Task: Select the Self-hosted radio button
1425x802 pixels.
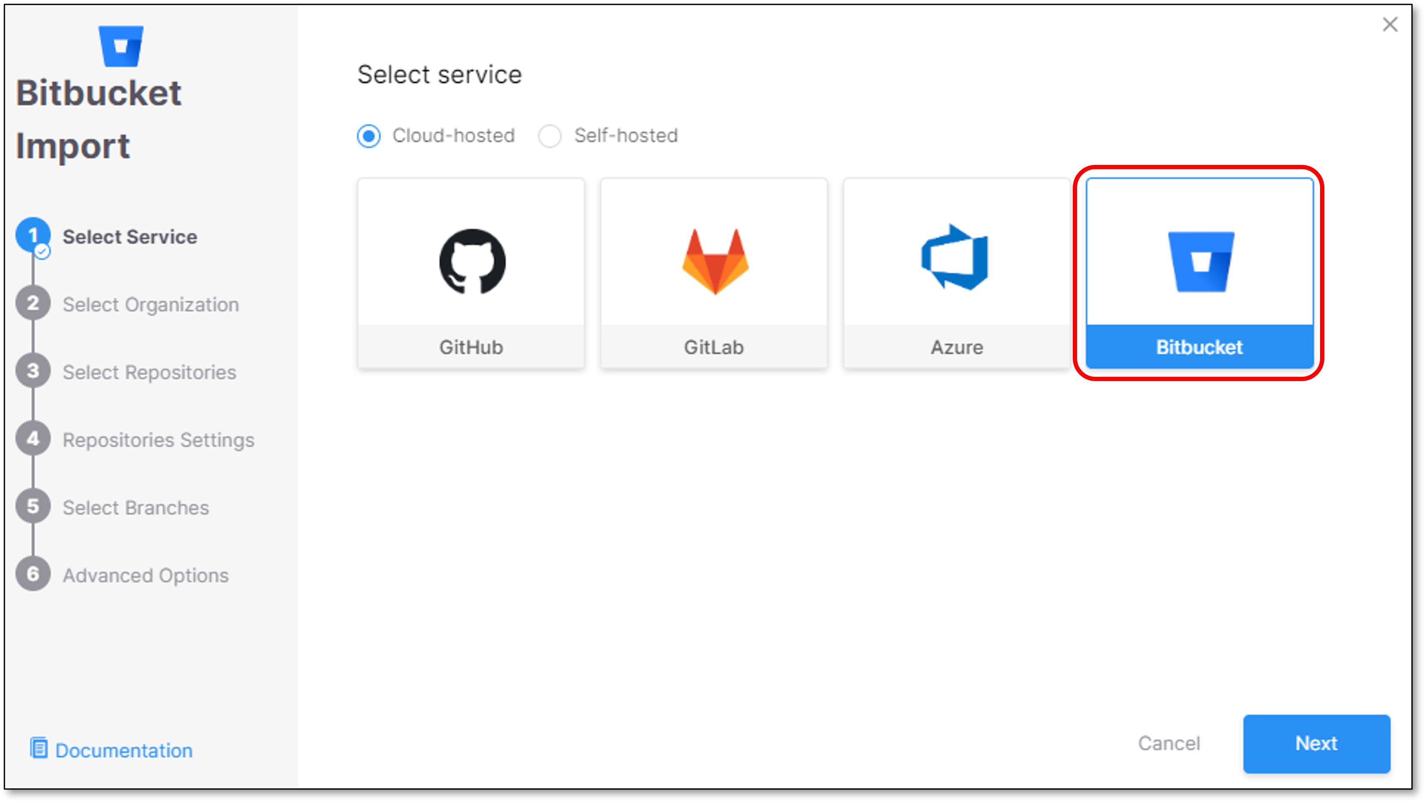Action: tap(551, 136)
